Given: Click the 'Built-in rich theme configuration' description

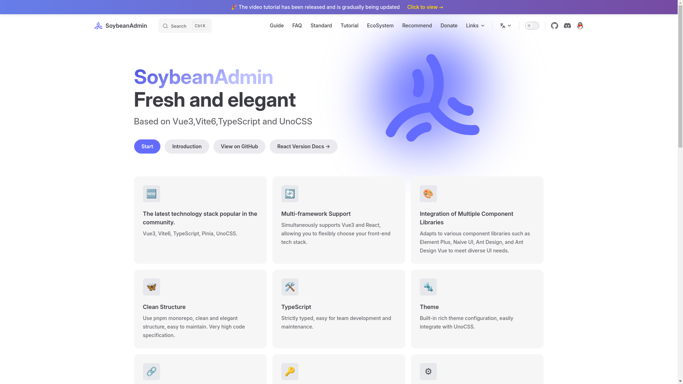Looking at the screenshot, I should [466, 322].
